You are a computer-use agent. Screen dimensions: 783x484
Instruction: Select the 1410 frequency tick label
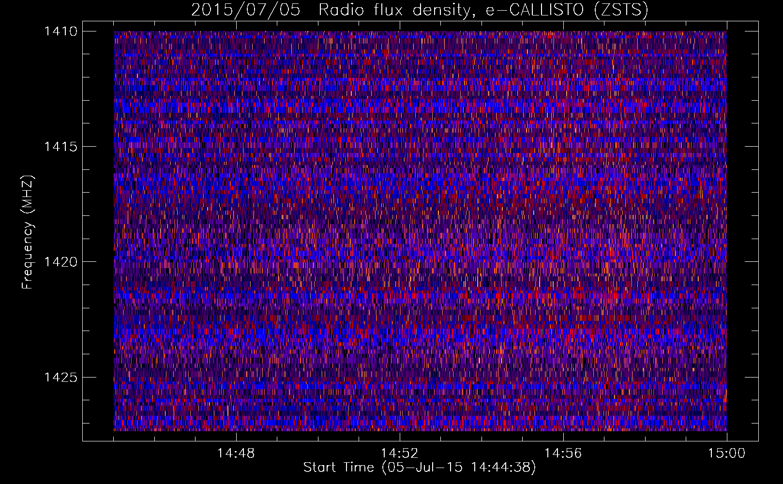pos(60,31)
